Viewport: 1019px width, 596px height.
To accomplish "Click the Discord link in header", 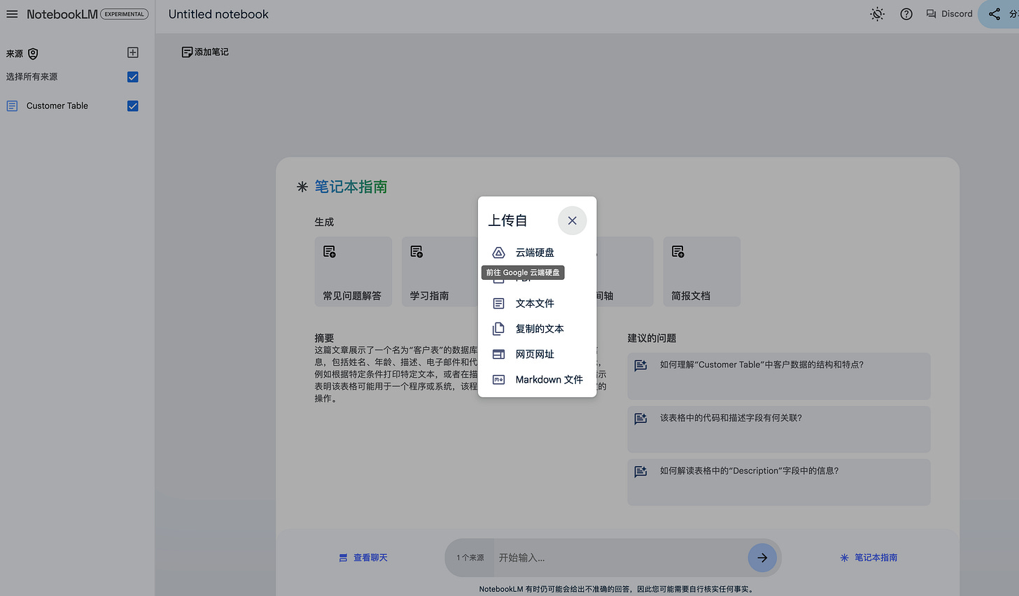I will [949, 14].
